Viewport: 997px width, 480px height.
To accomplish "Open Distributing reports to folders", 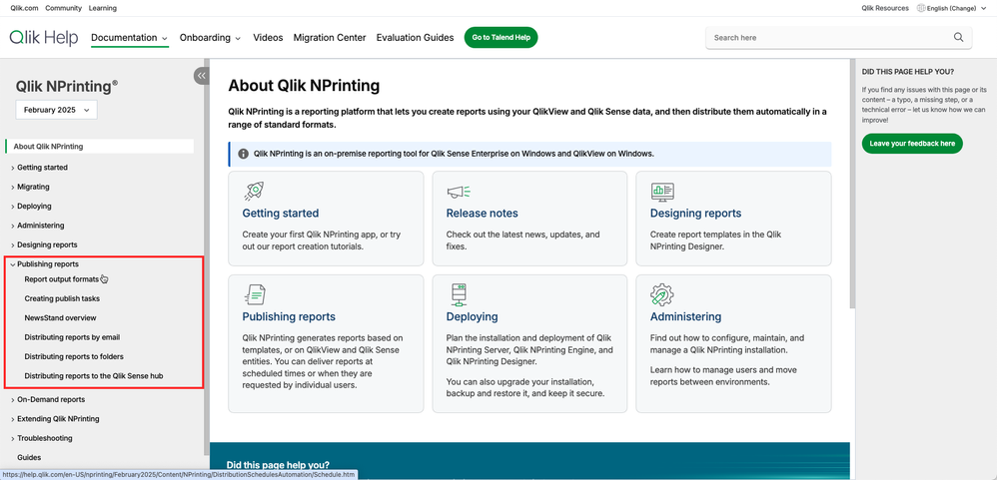I will 74,357.
